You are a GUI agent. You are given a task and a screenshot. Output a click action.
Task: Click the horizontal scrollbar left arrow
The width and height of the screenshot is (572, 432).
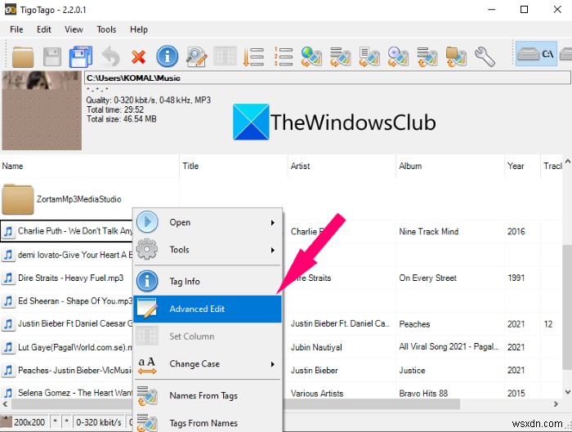(x=5, y=404)
